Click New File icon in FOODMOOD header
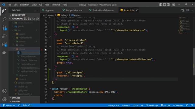This screenshot has width=195, height=109. coord(25,19)
